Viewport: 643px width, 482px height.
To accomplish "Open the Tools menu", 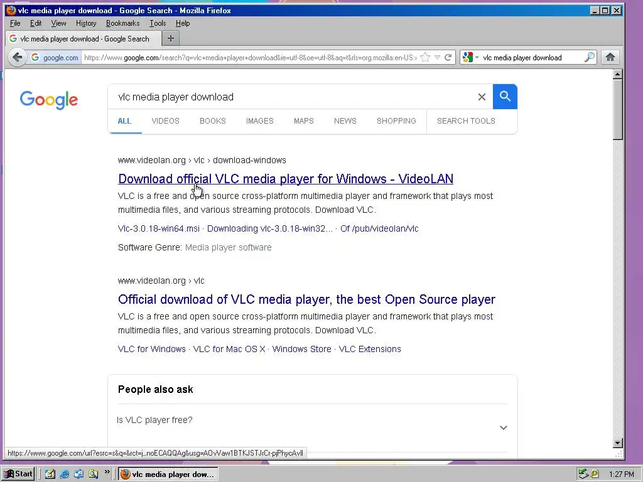I will coord(158,23).
